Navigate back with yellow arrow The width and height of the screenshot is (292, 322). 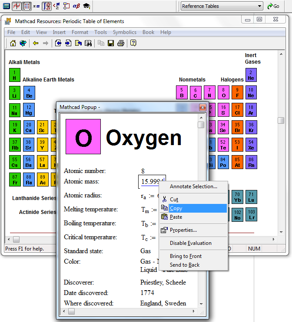pyautogui.click(x=36, y=43)
